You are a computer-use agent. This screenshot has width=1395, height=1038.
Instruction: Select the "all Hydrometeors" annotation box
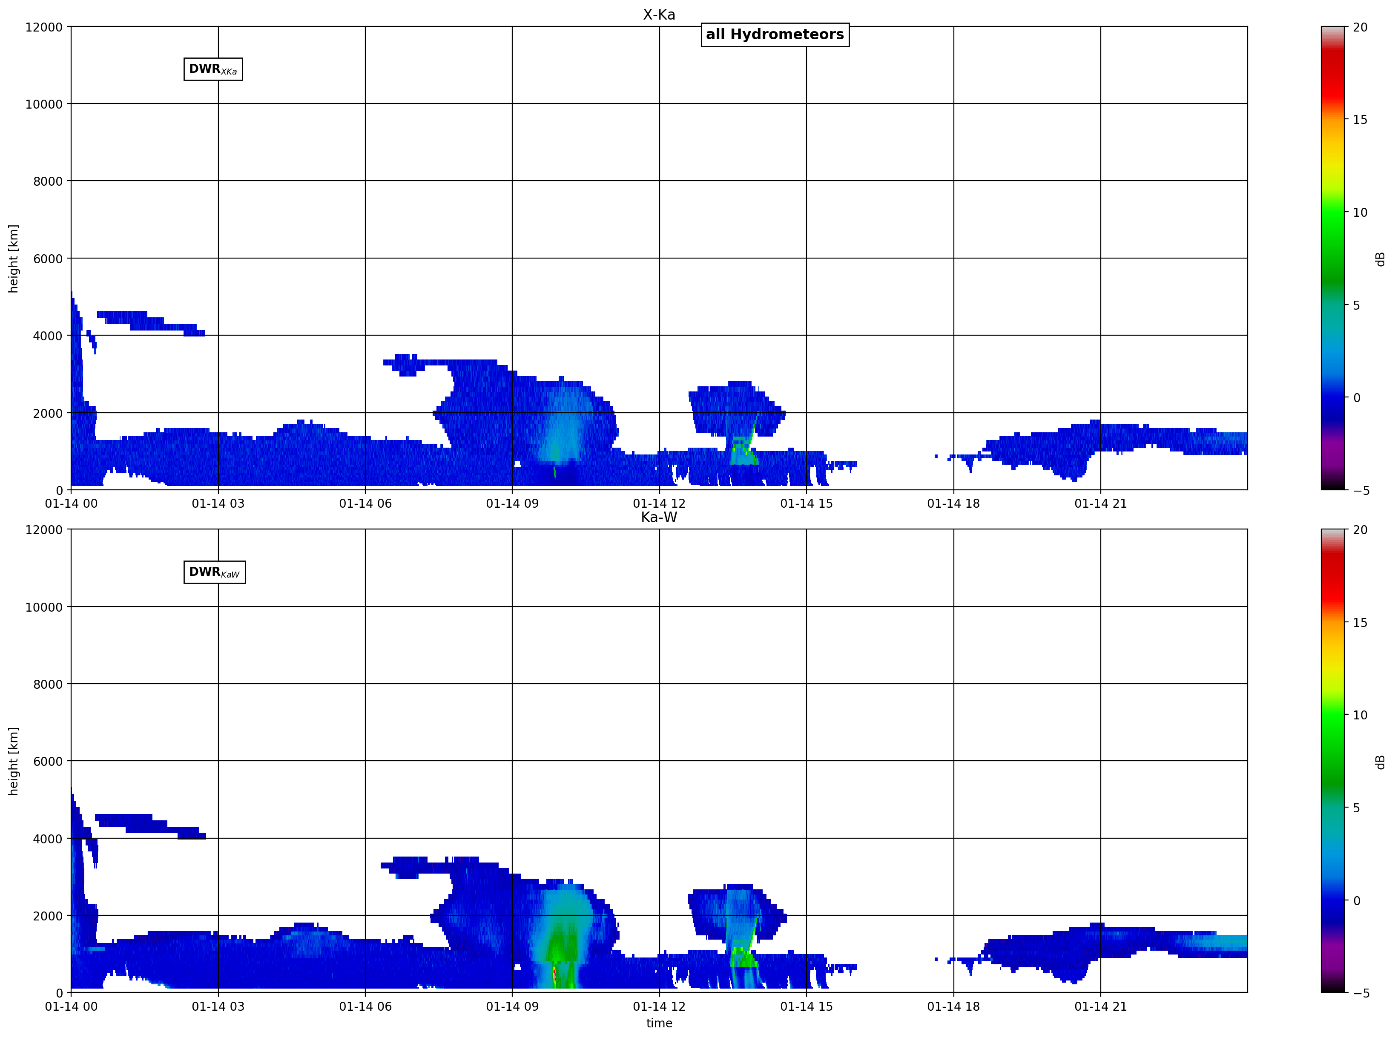click(775, 35)
